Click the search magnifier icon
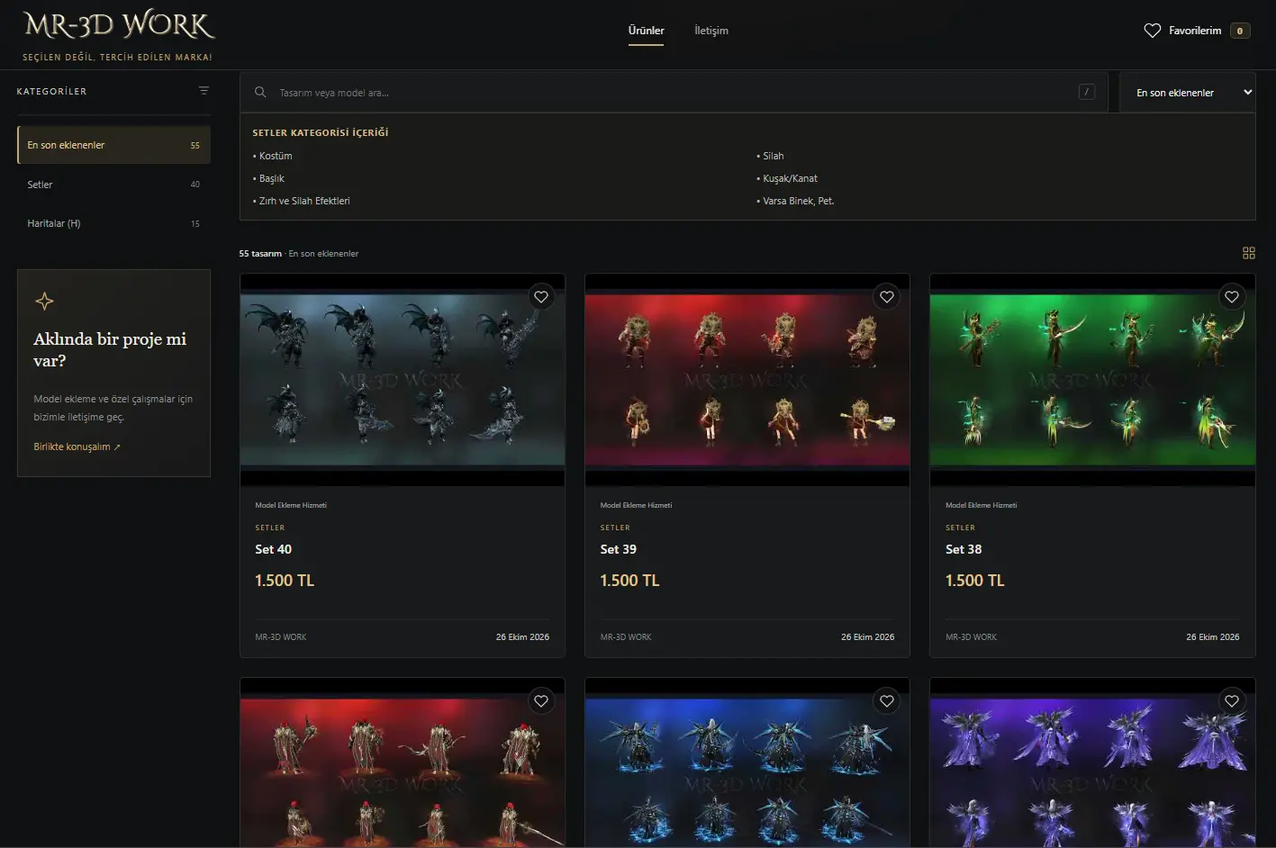This screenshot has height=848, width=1276. click(260, 93)
